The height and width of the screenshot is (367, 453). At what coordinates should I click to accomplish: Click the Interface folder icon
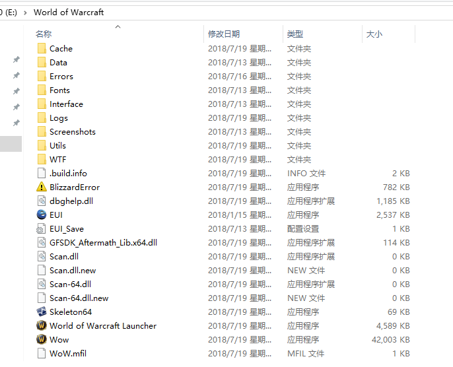(x=42, y=104)
